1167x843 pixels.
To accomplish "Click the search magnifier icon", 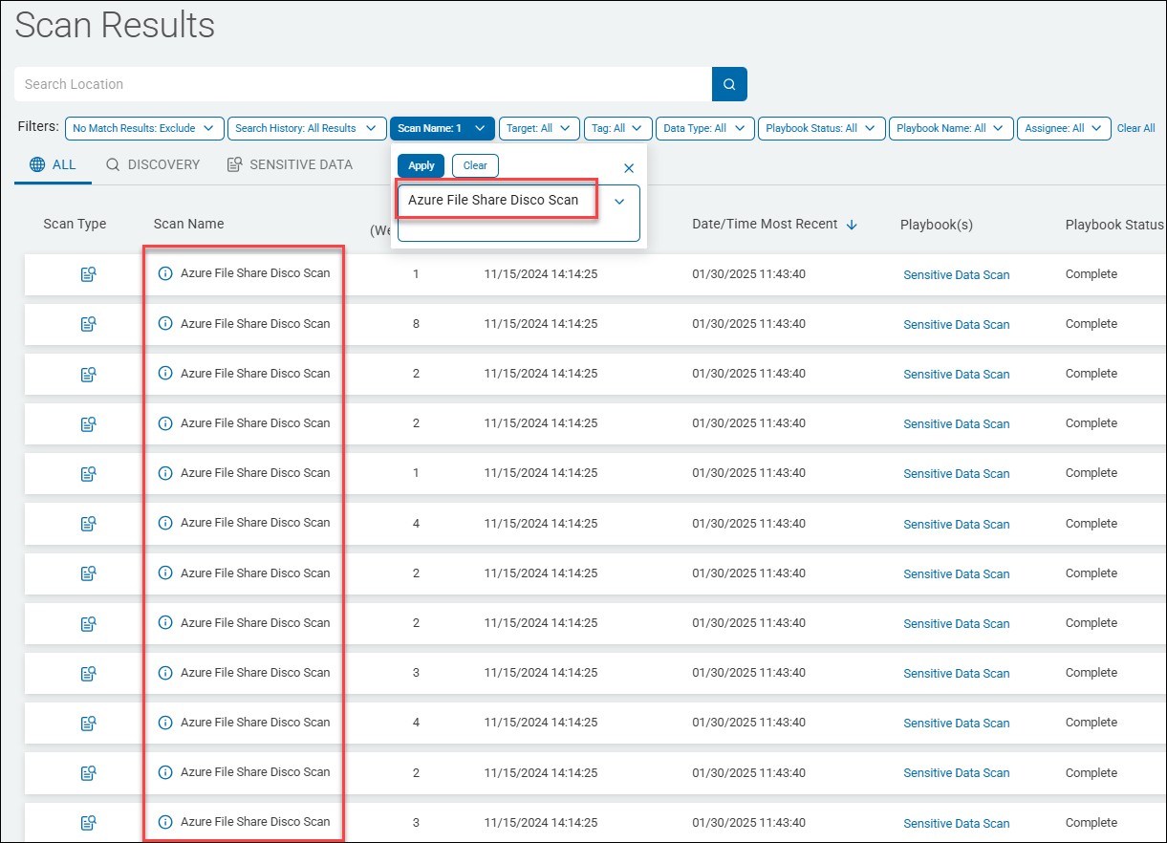I will coord(728,84).
